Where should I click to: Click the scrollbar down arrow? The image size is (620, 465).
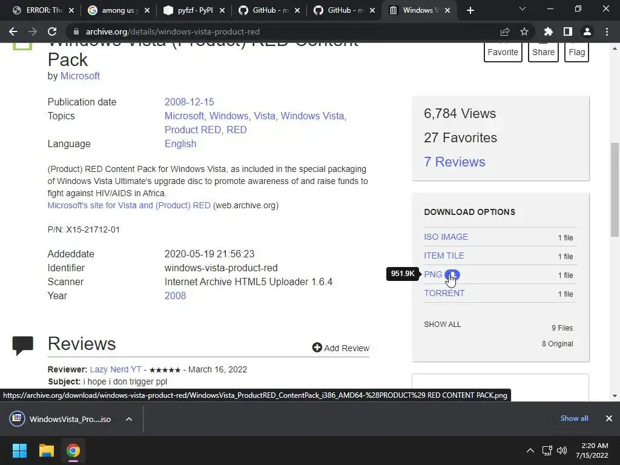(615, 396)
